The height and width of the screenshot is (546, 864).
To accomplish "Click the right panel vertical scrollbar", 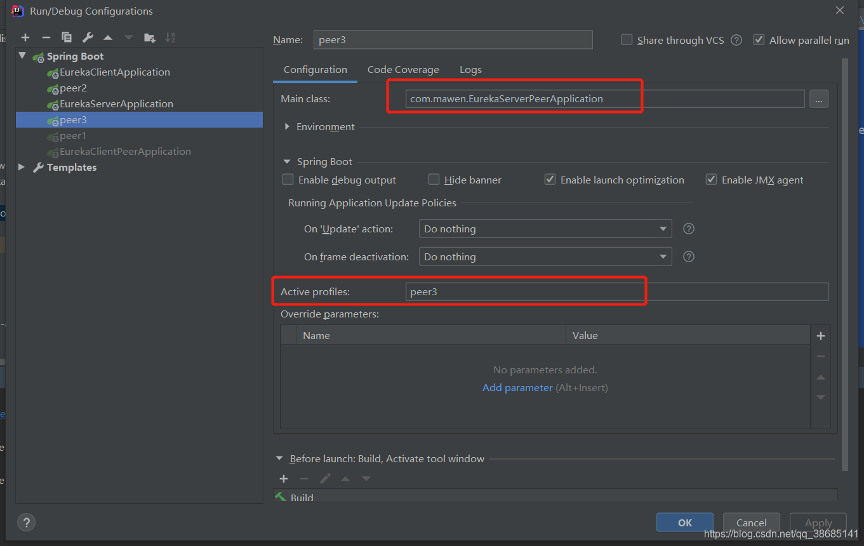I will [844, 263].
